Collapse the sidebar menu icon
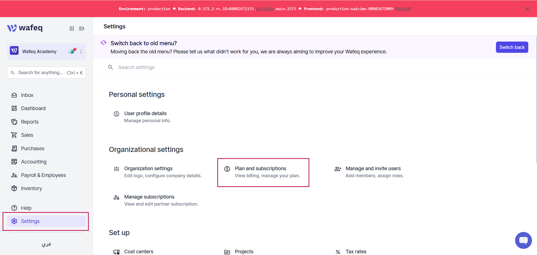This screenshot has width=537, height=255. [x=81, y=28]
